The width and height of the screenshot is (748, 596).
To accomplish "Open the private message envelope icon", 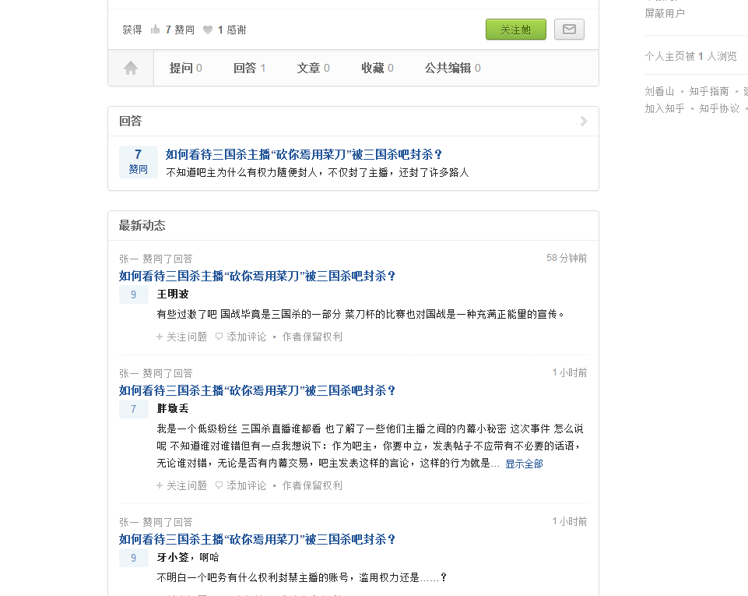I will [569, 29].
